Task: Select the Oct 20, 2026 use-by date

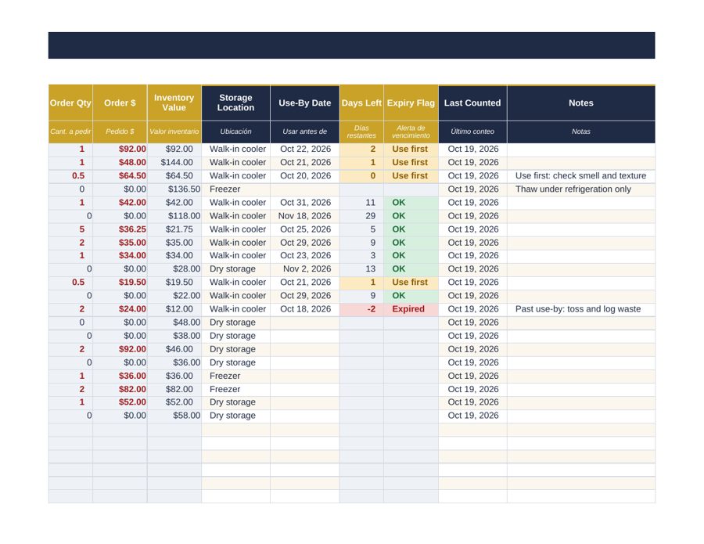Action: point(305,176)
